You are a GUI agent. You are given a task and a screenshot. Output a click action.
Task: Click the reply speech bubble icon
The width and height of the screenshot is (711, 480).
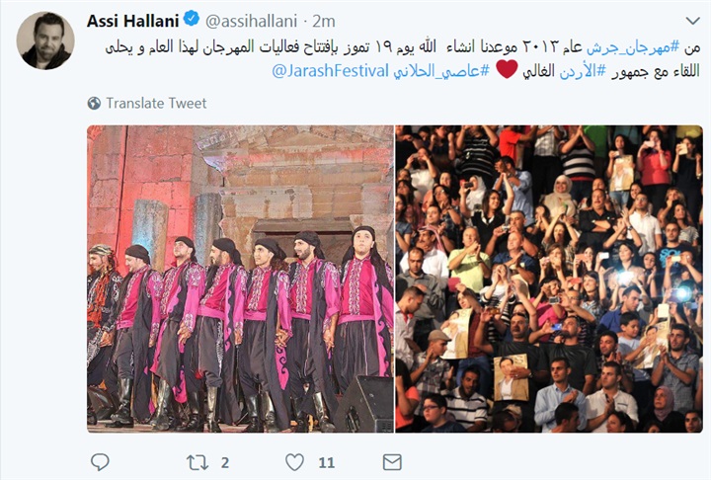pyautogui.click(x=100, y=462)
